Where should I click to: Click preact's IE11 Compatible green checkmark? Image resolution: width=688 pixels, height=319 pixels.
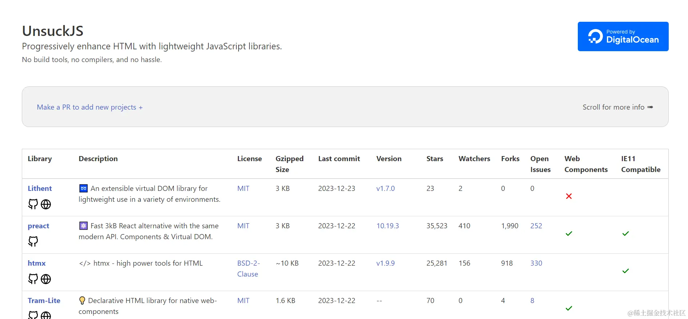coord(625,234)
